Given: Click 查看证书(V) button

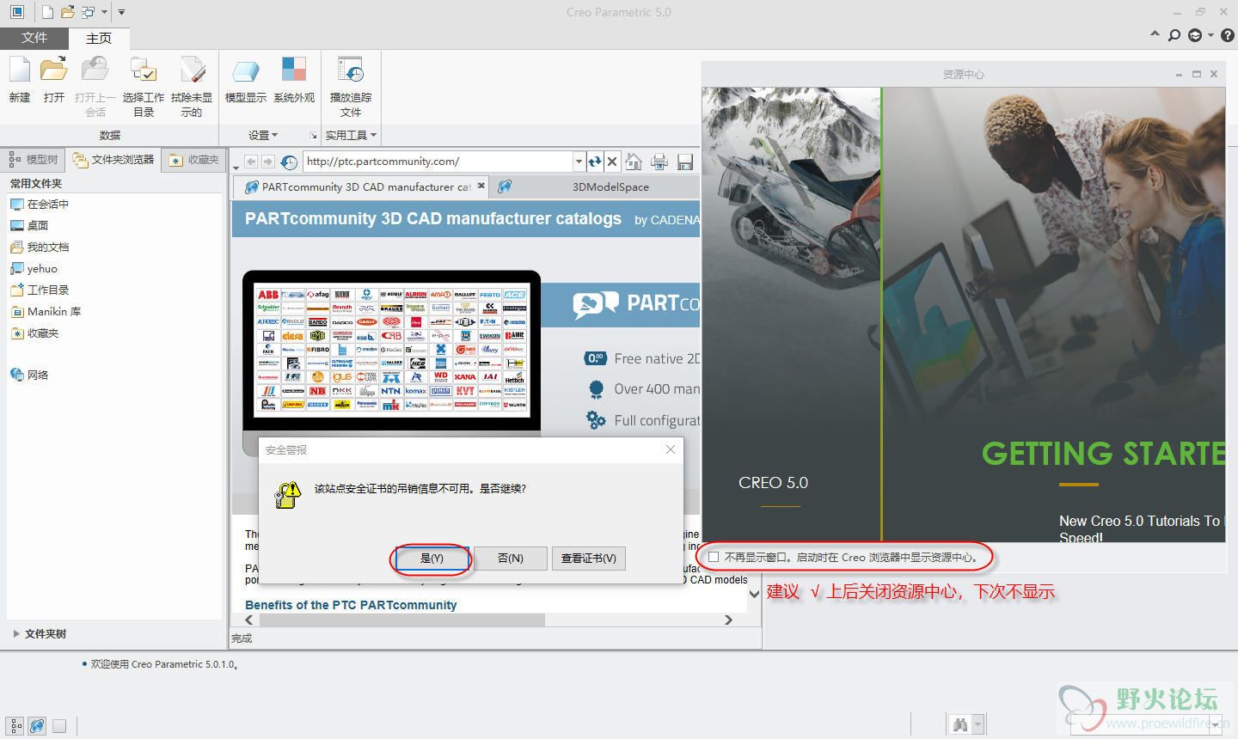Looking at the screenshot, I should [x=589, y=558].
